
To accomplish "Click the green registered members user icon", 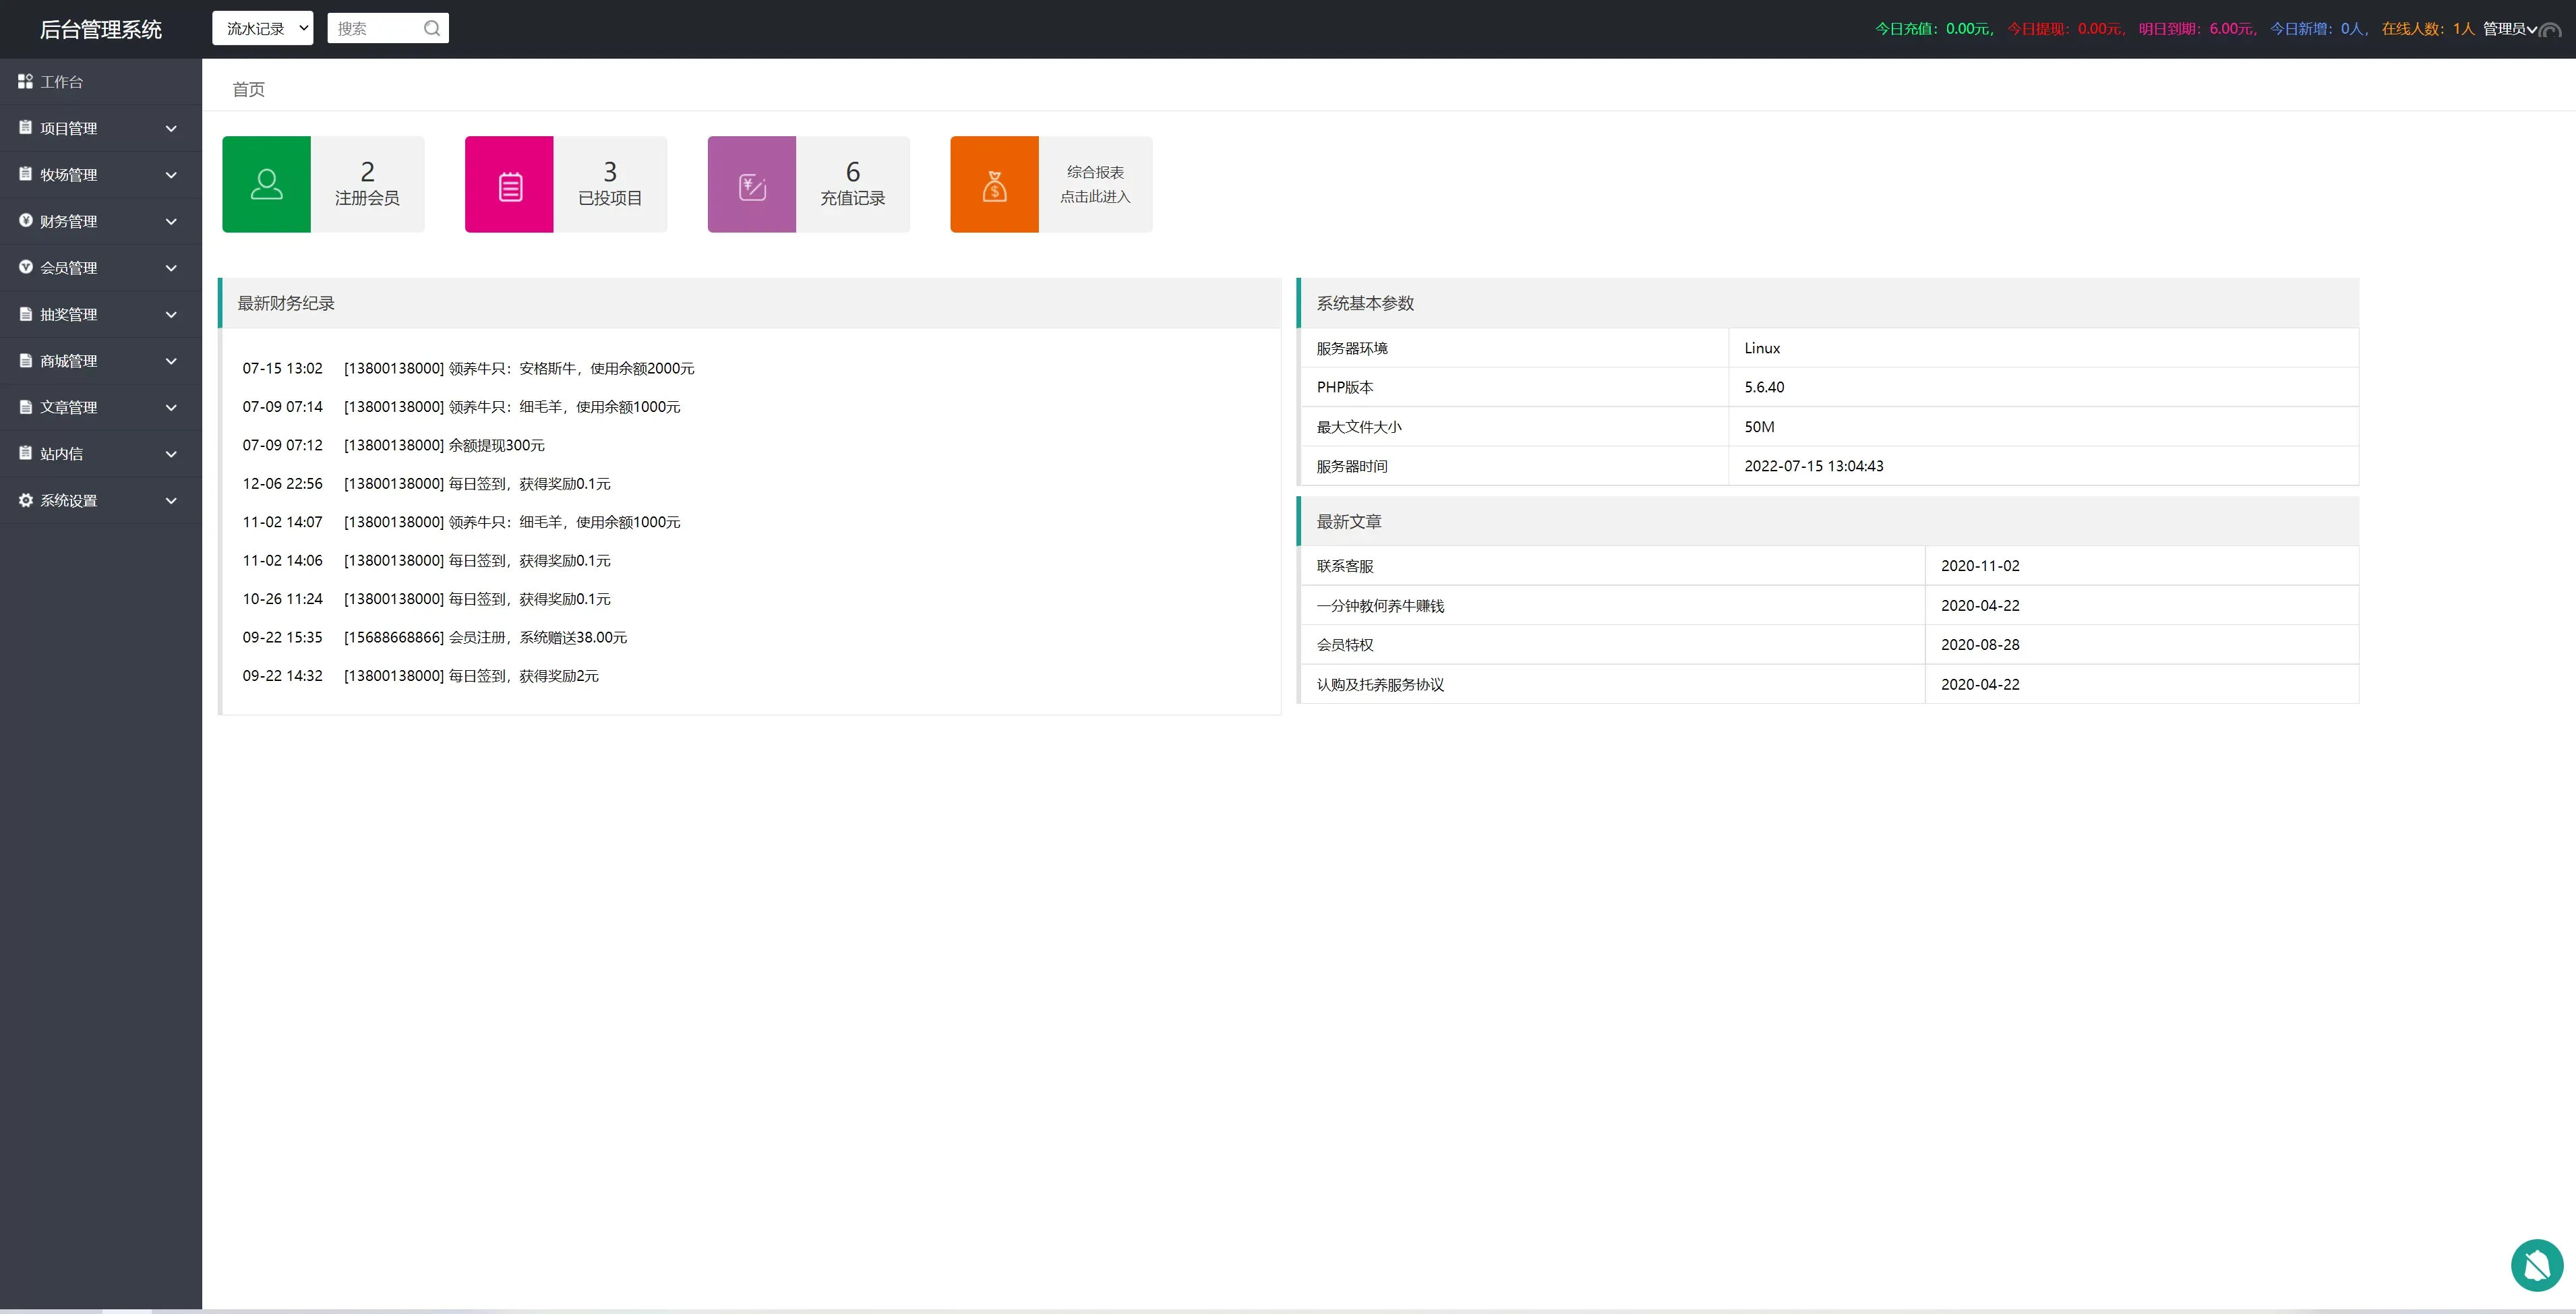I will 266,185.
